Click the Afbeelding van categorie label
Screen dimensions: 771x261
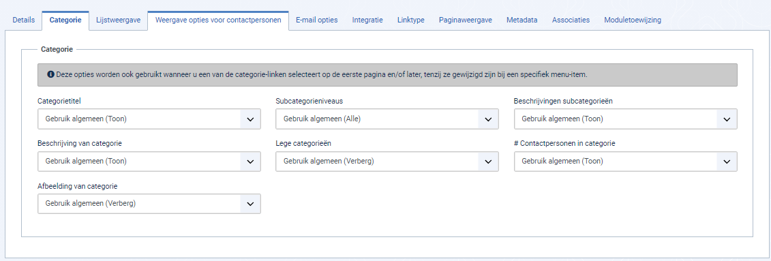(x=78, y=186)
